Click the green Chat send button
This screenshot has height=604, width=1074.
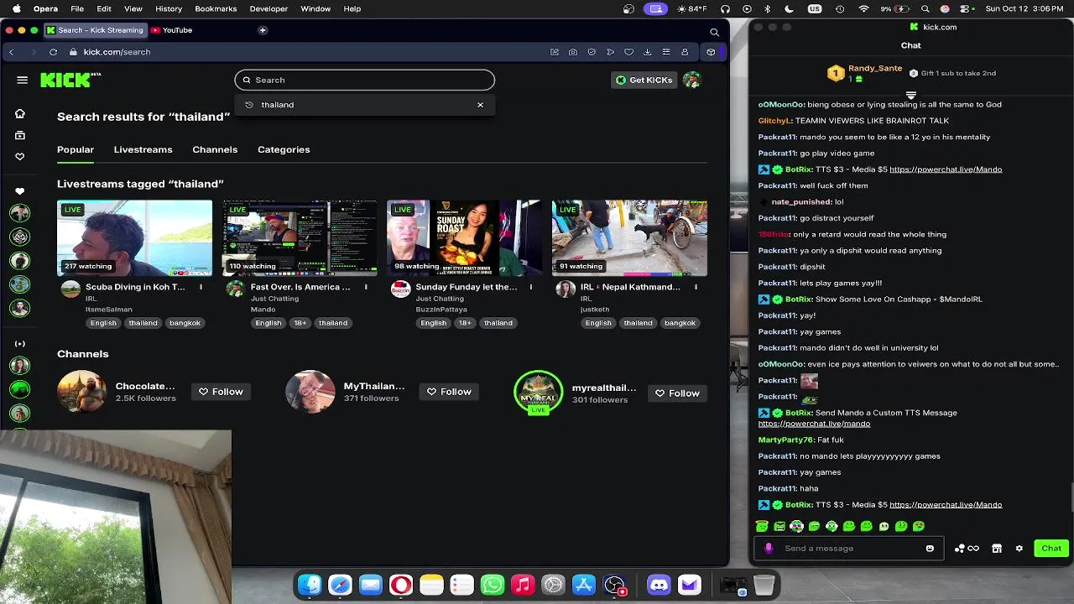click(1051, 549)
